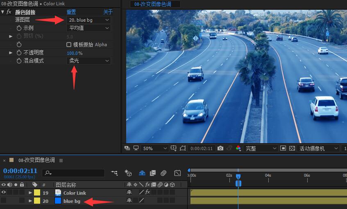Screen dimensions: 347x209
Task: Enable motion blur for composition
Action: click(x=163, y=173)
